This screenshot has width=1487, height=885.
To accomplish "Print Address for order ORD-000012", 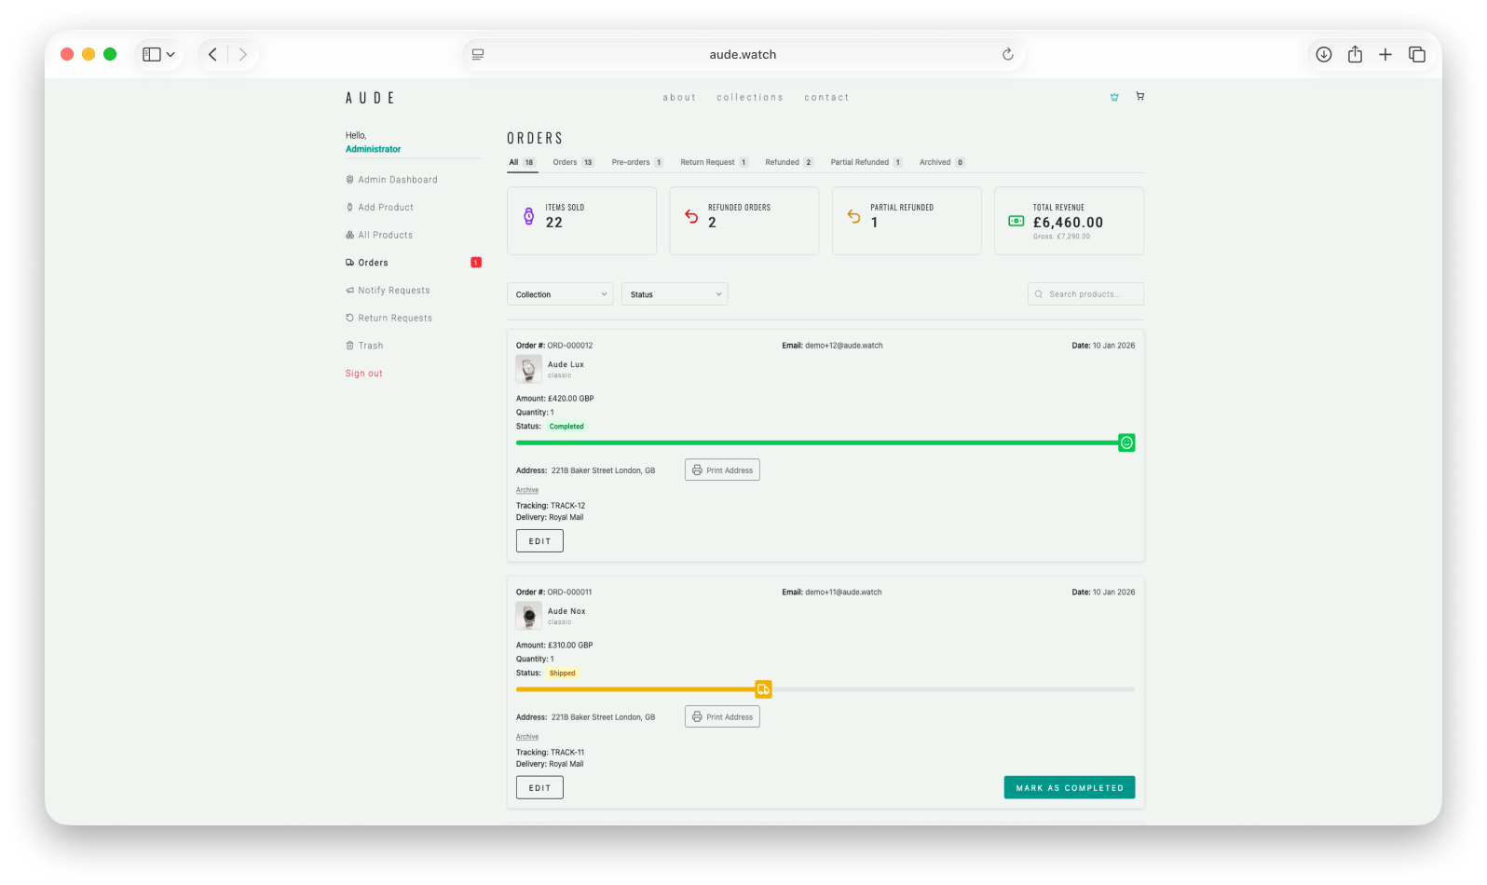I will click(722, 470).
